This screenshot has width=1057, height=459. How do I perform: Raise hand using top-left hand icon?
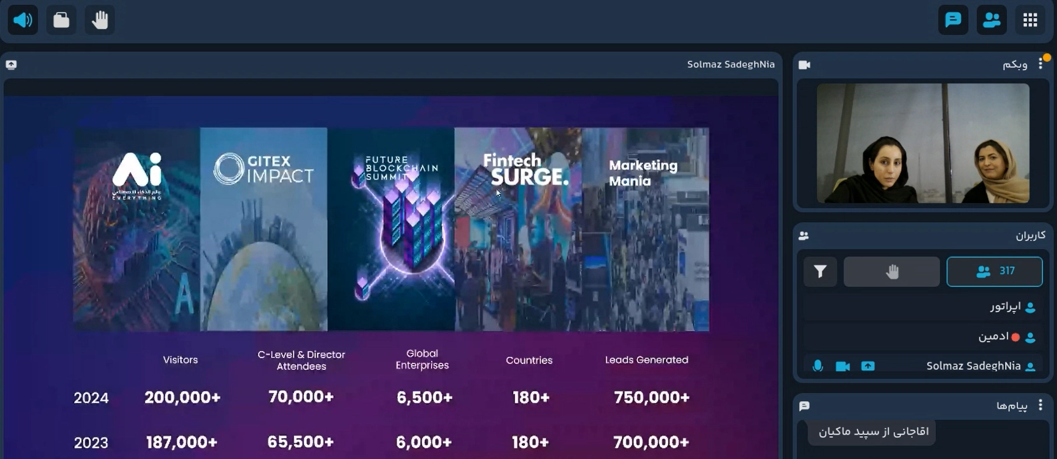tap(100, 20)
